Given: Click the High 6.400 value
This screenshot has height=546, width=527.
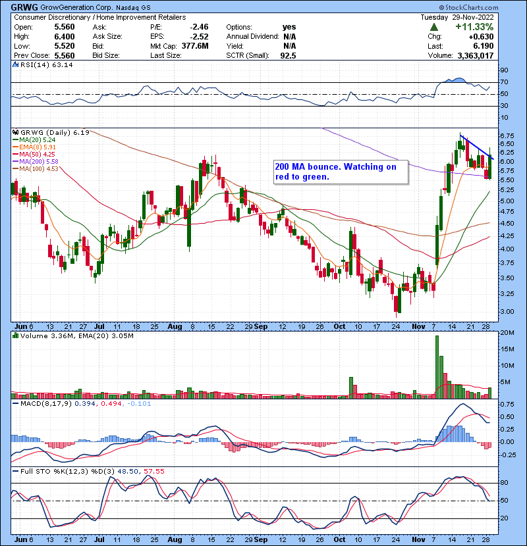Looking at the screenshot, I should 64,37.
